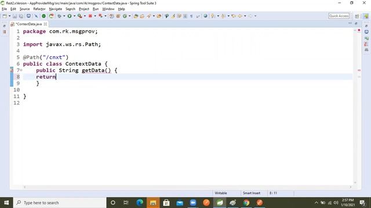Click the New Java Class green icon
The height and width of the screenshot is (208, 371).
tap(125, 16)
